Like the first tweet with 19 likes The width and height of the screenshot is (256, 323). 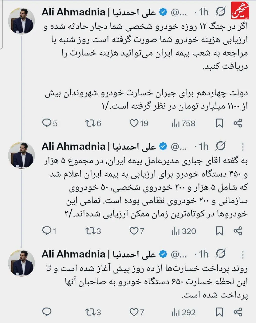134,123
